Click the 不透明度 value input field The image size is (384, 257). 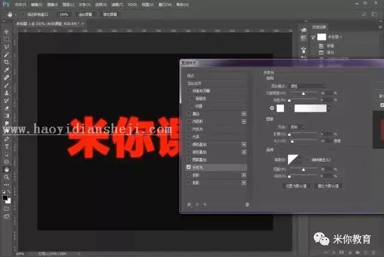pos(326,93)
